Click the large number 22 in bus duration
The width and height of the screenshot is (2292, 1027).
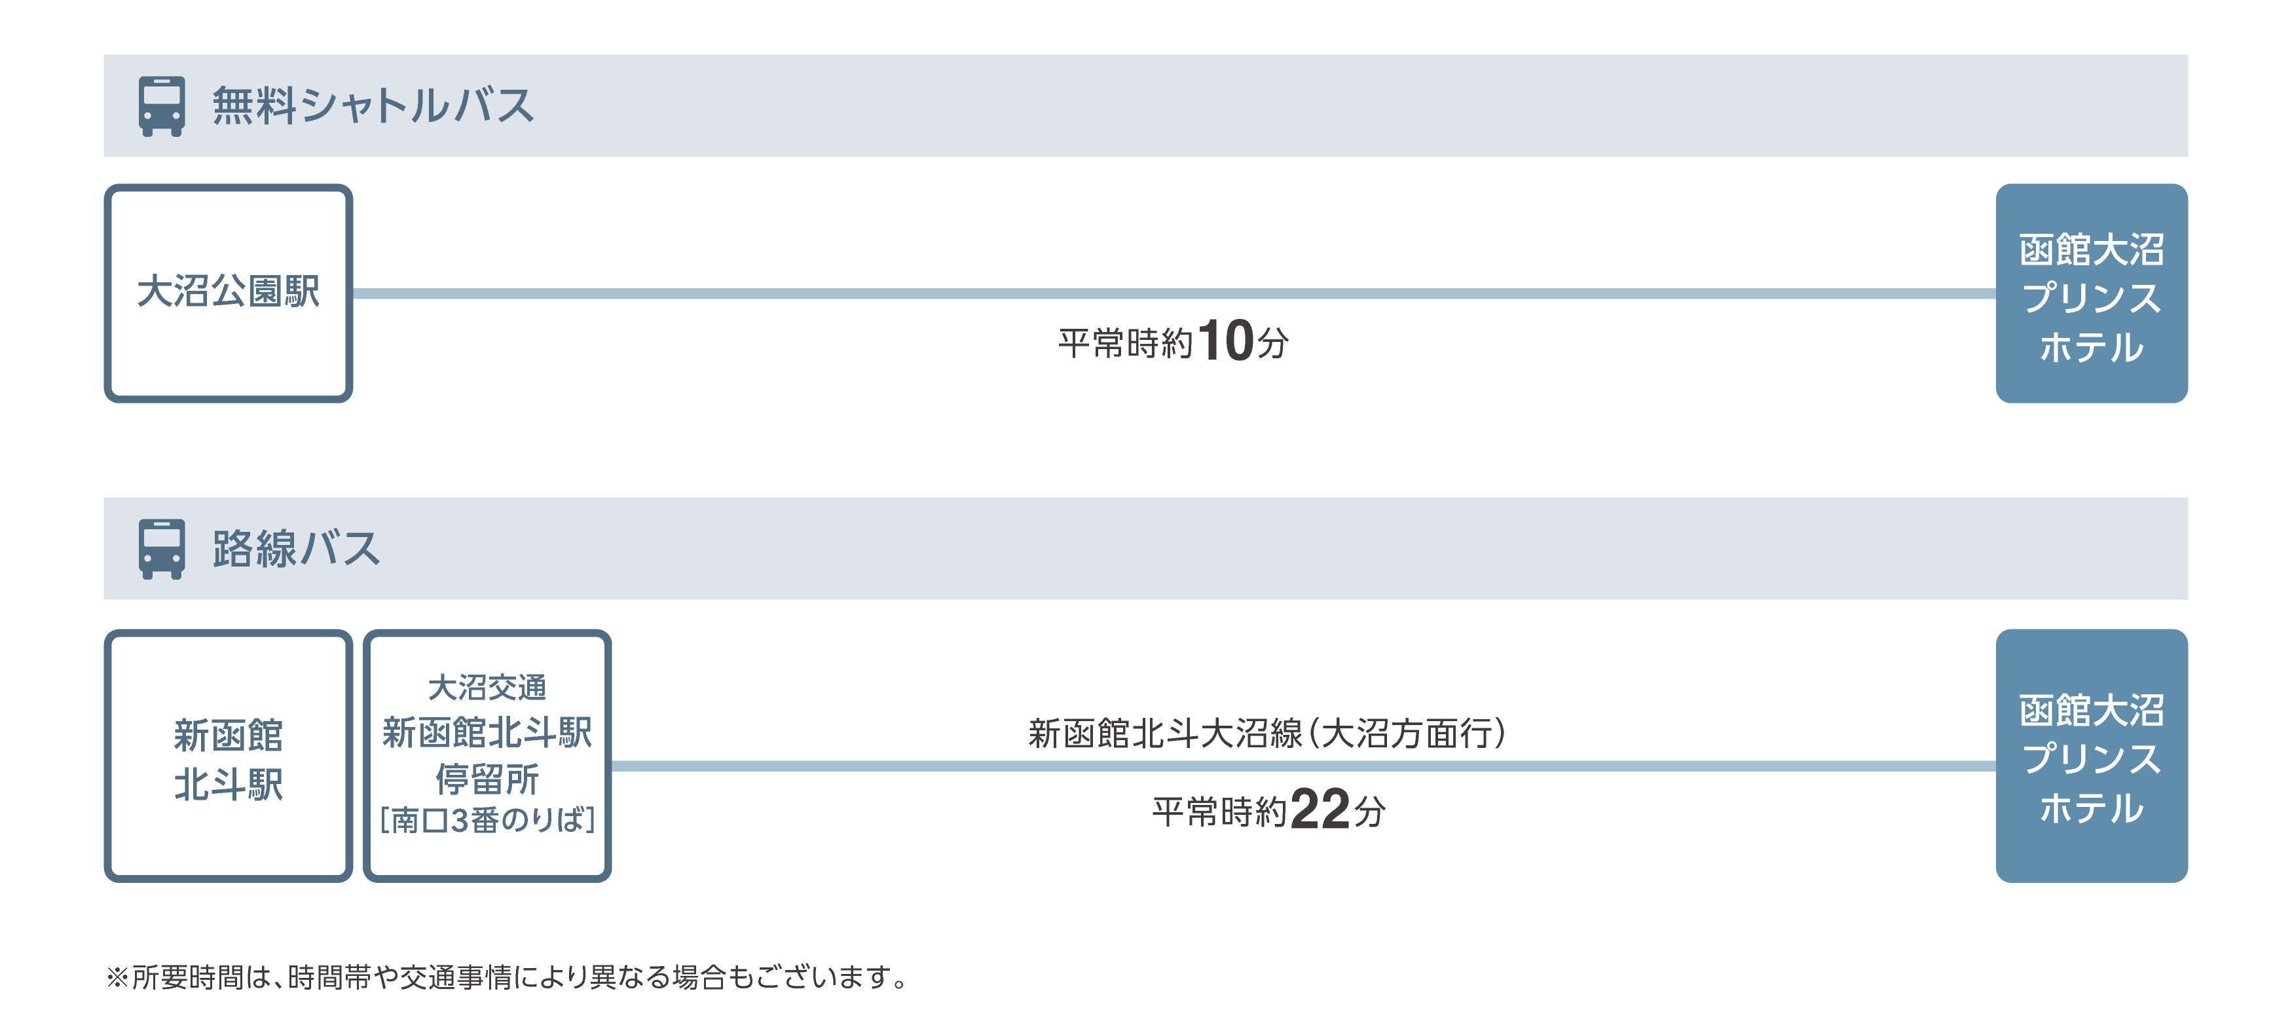pyautogui.click(x=1320, y=809)
